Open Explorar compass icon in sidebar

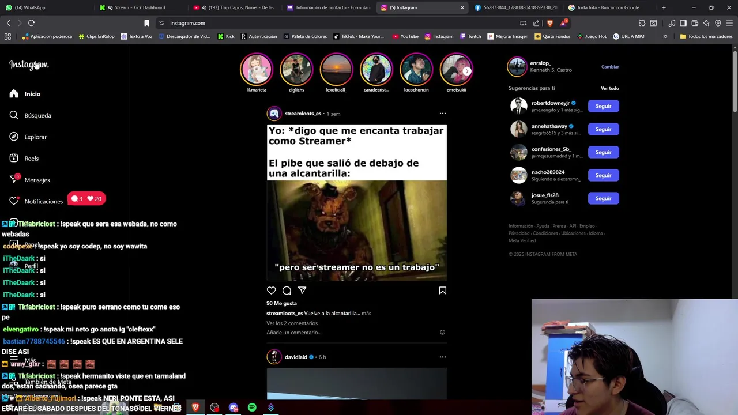point(14,137)
